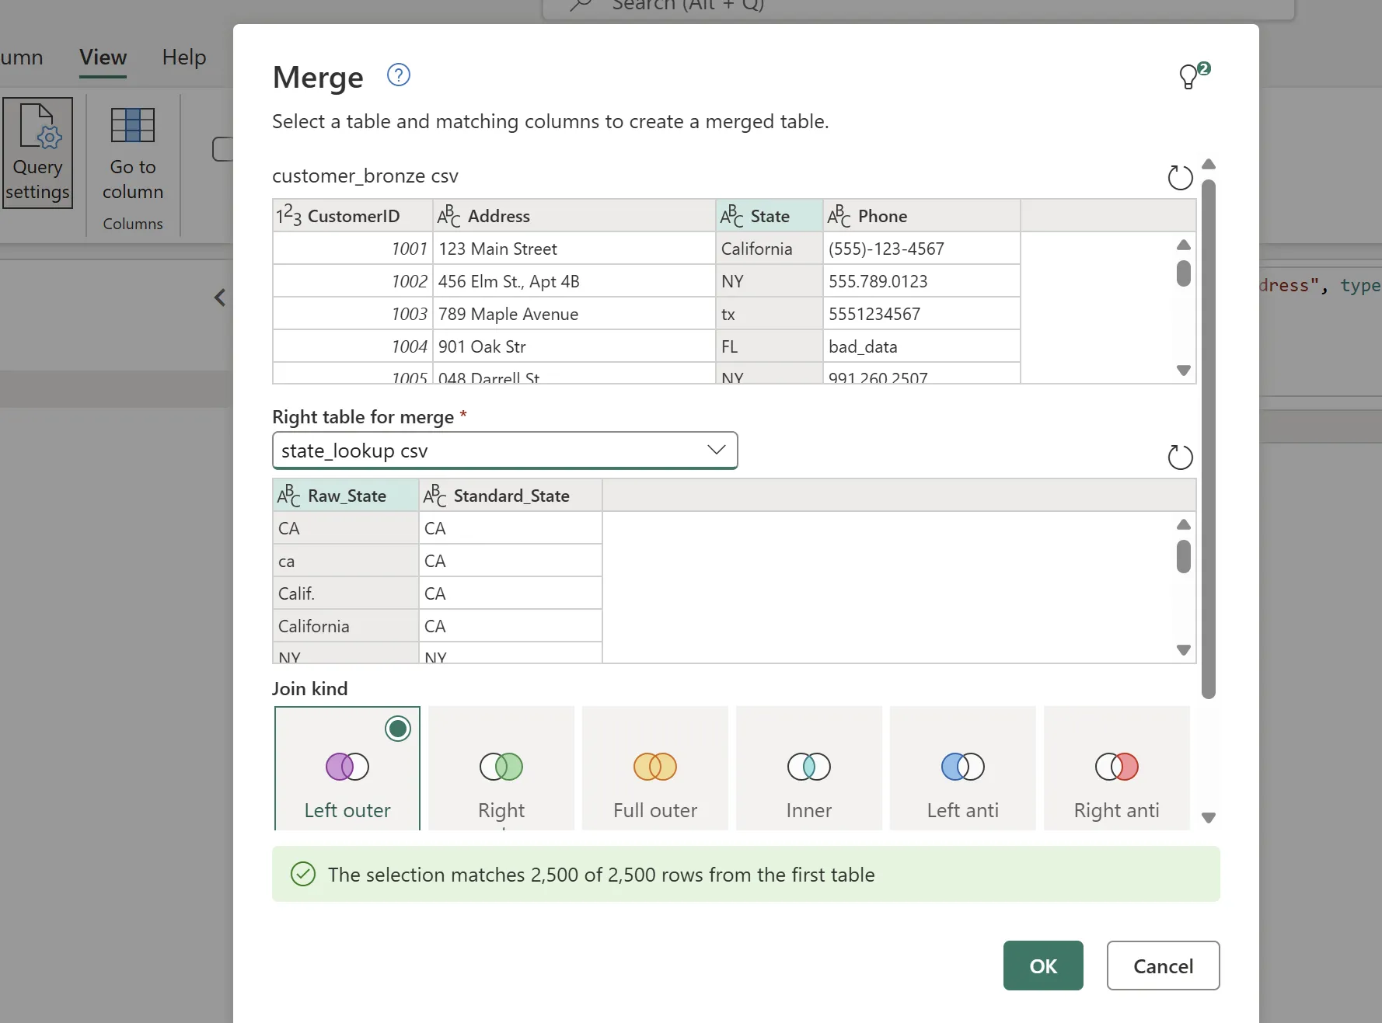This screenshot has height=1023, width=1382.
Task: Click the phone cell '5551234567'
Action: point(922,314)
